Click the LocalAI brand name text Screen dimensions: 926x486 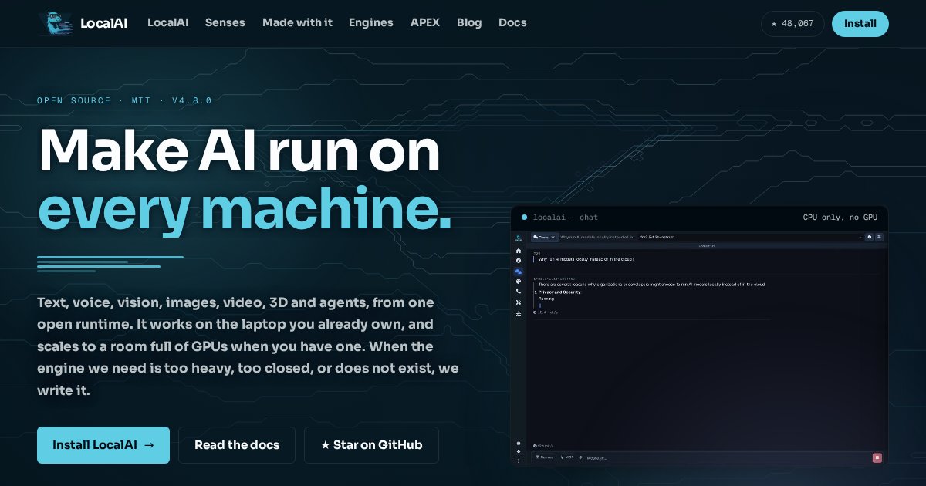click(x=105, y=23)
